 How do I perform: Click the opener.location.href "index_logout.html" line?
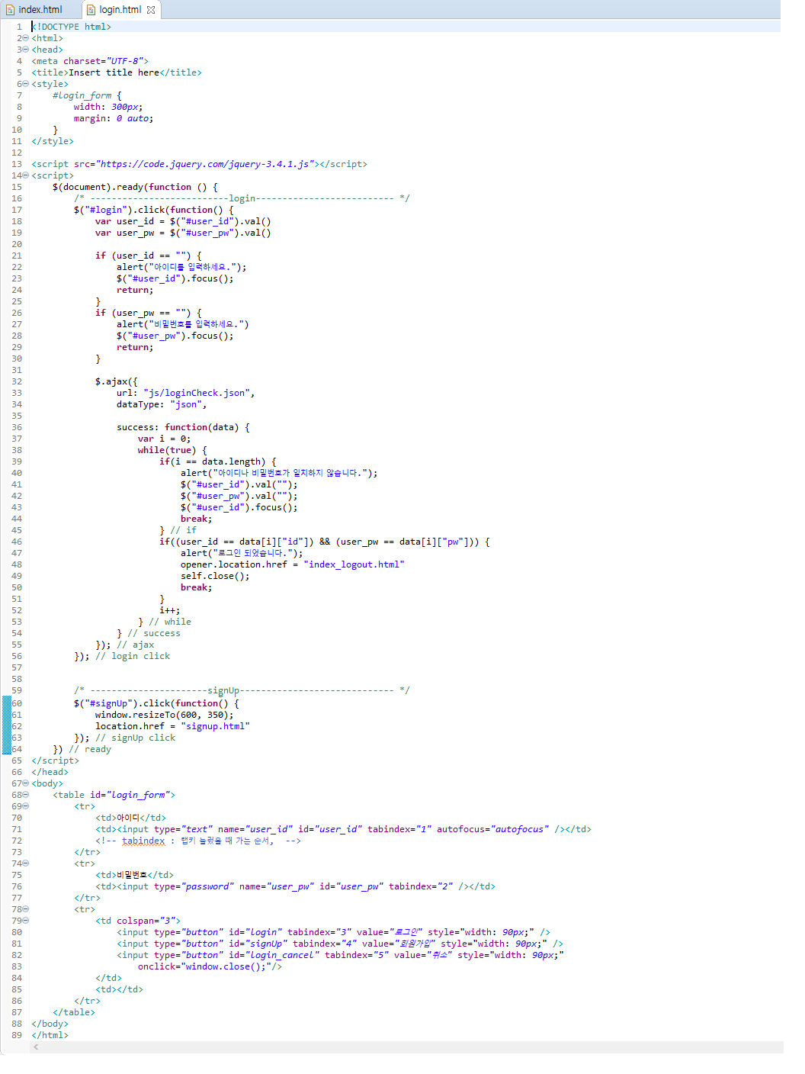pos(293,564)
